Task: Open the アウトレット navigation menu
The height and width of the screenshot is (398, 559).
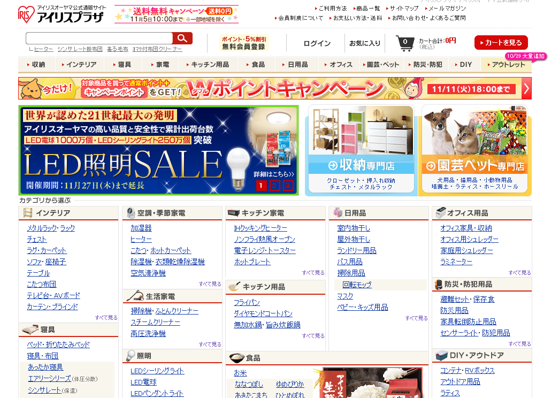Action: tap(506, 65)
